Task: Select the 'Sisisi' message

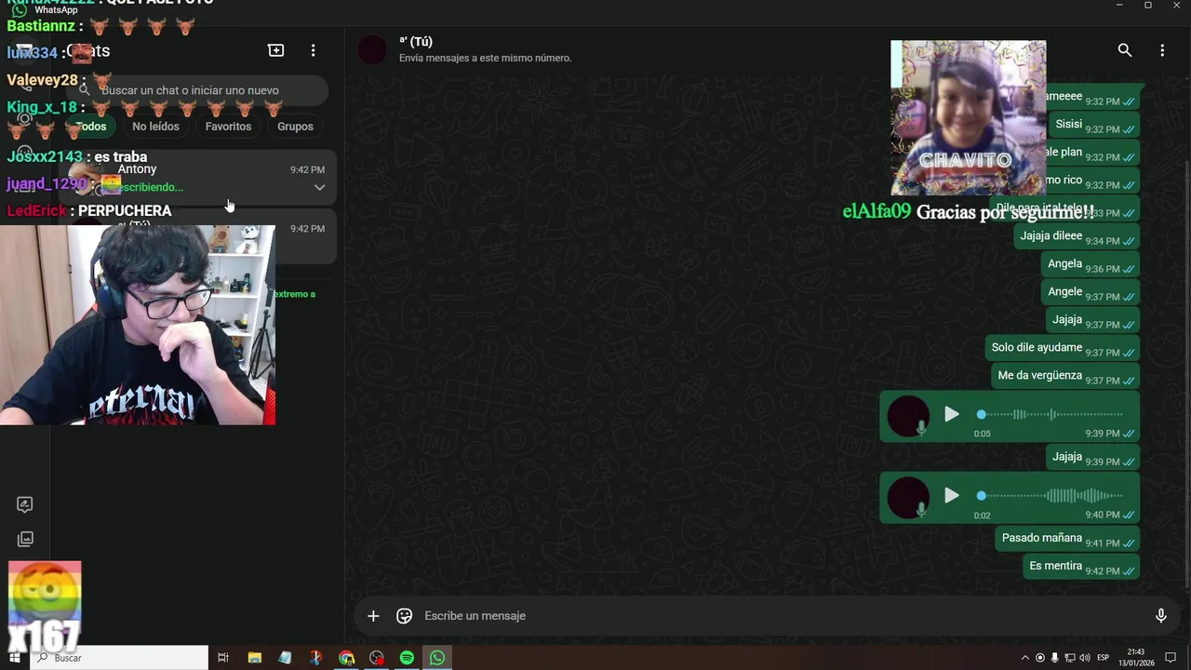Action: coord(1093,125)
